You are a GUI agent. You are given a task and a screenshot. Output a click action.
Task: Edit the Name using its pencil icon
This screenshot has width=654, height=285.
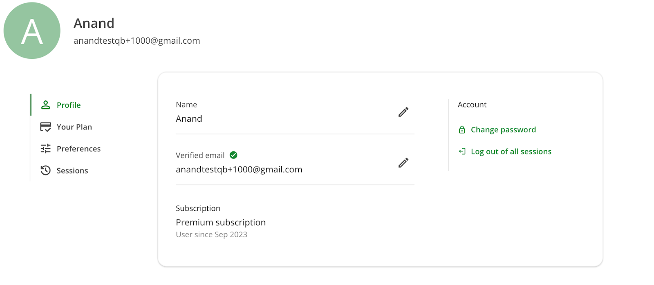pos(403,112)
